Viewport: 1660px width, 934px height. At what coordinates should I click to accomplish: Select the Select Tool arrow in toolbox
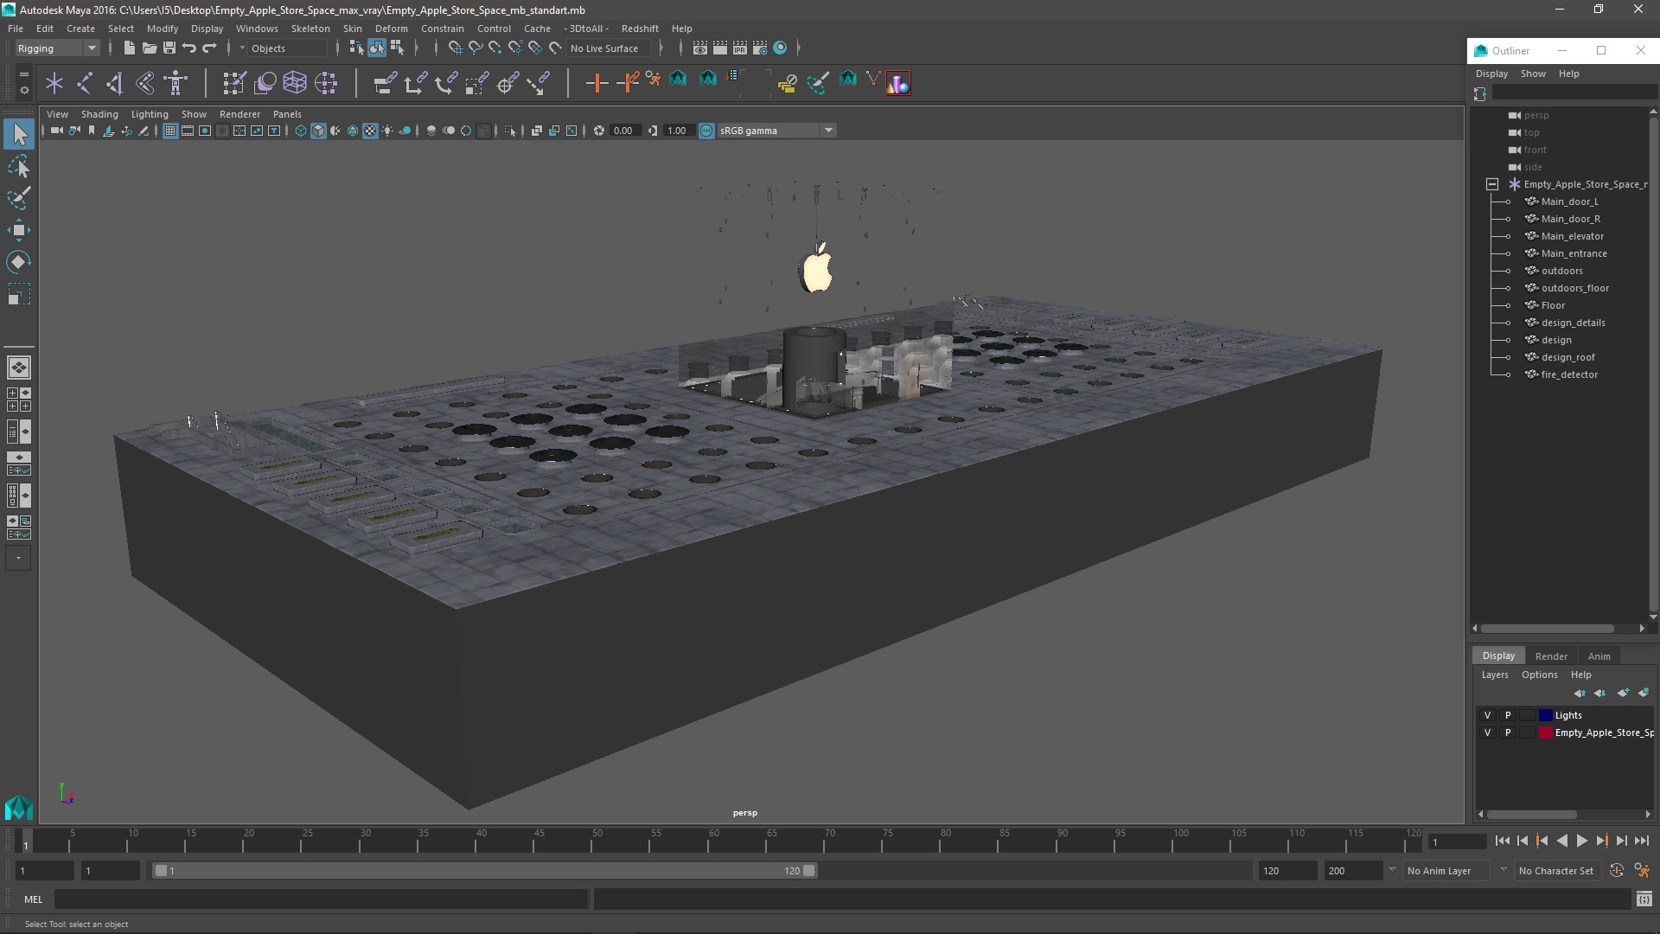19,134
